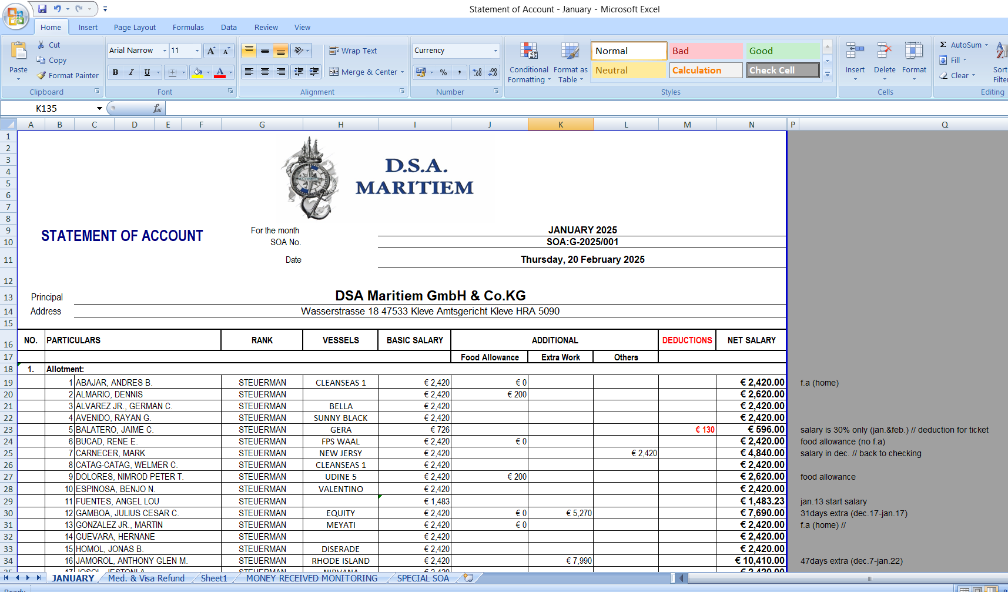Image resolution: width=1008 pixels, height=592 pixels.
Task: Switch to the Page Layout tab
Action: tap(135, 27)
